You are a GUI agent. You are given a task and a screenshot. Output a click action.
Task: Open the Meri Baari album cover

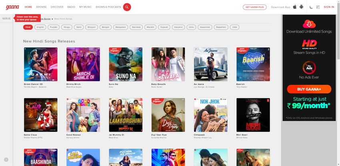[x=253, y=115]
